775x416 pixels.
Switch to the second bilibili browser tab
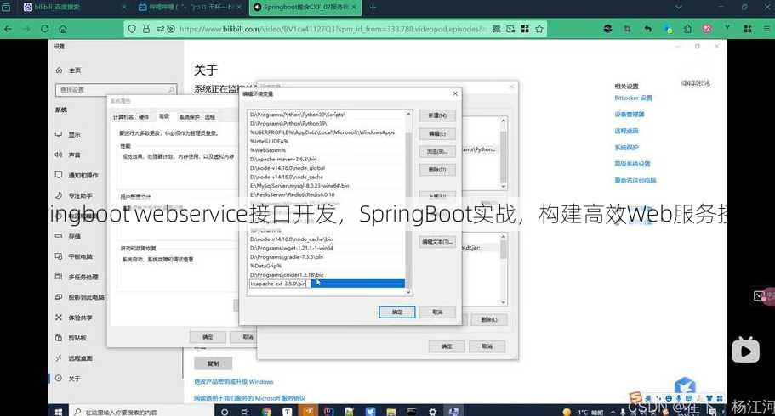pos(191,8)
